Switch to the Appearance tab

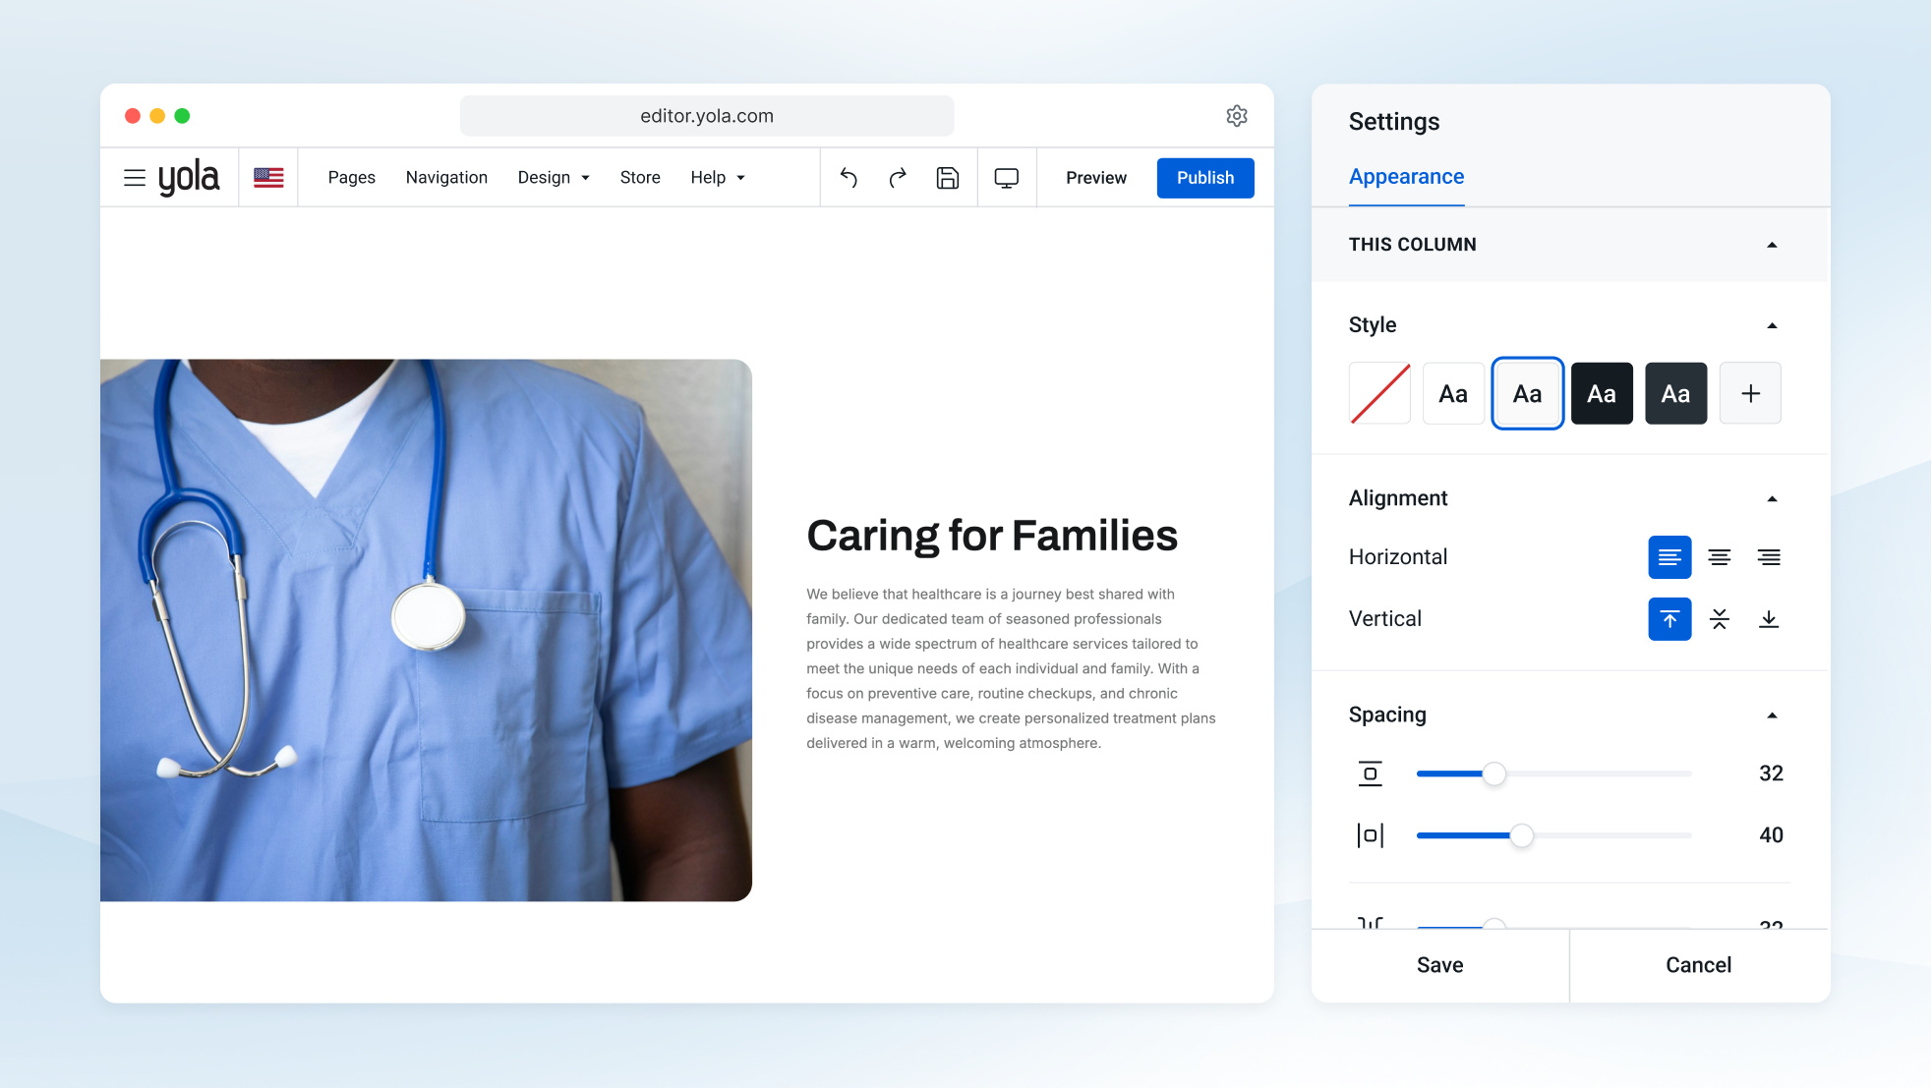click(1406, 177)
